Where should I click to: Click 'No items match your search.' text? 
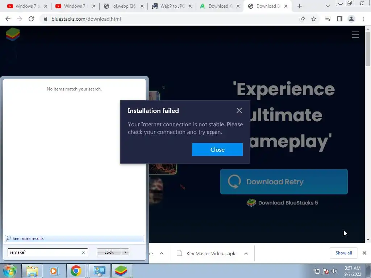pyautogui.click(x=74, y=89)
